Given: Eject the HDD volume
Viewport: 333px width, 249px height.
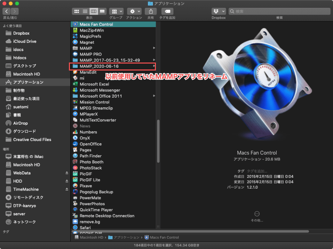Looking at the screenshot, I should [x=67, y=181].
